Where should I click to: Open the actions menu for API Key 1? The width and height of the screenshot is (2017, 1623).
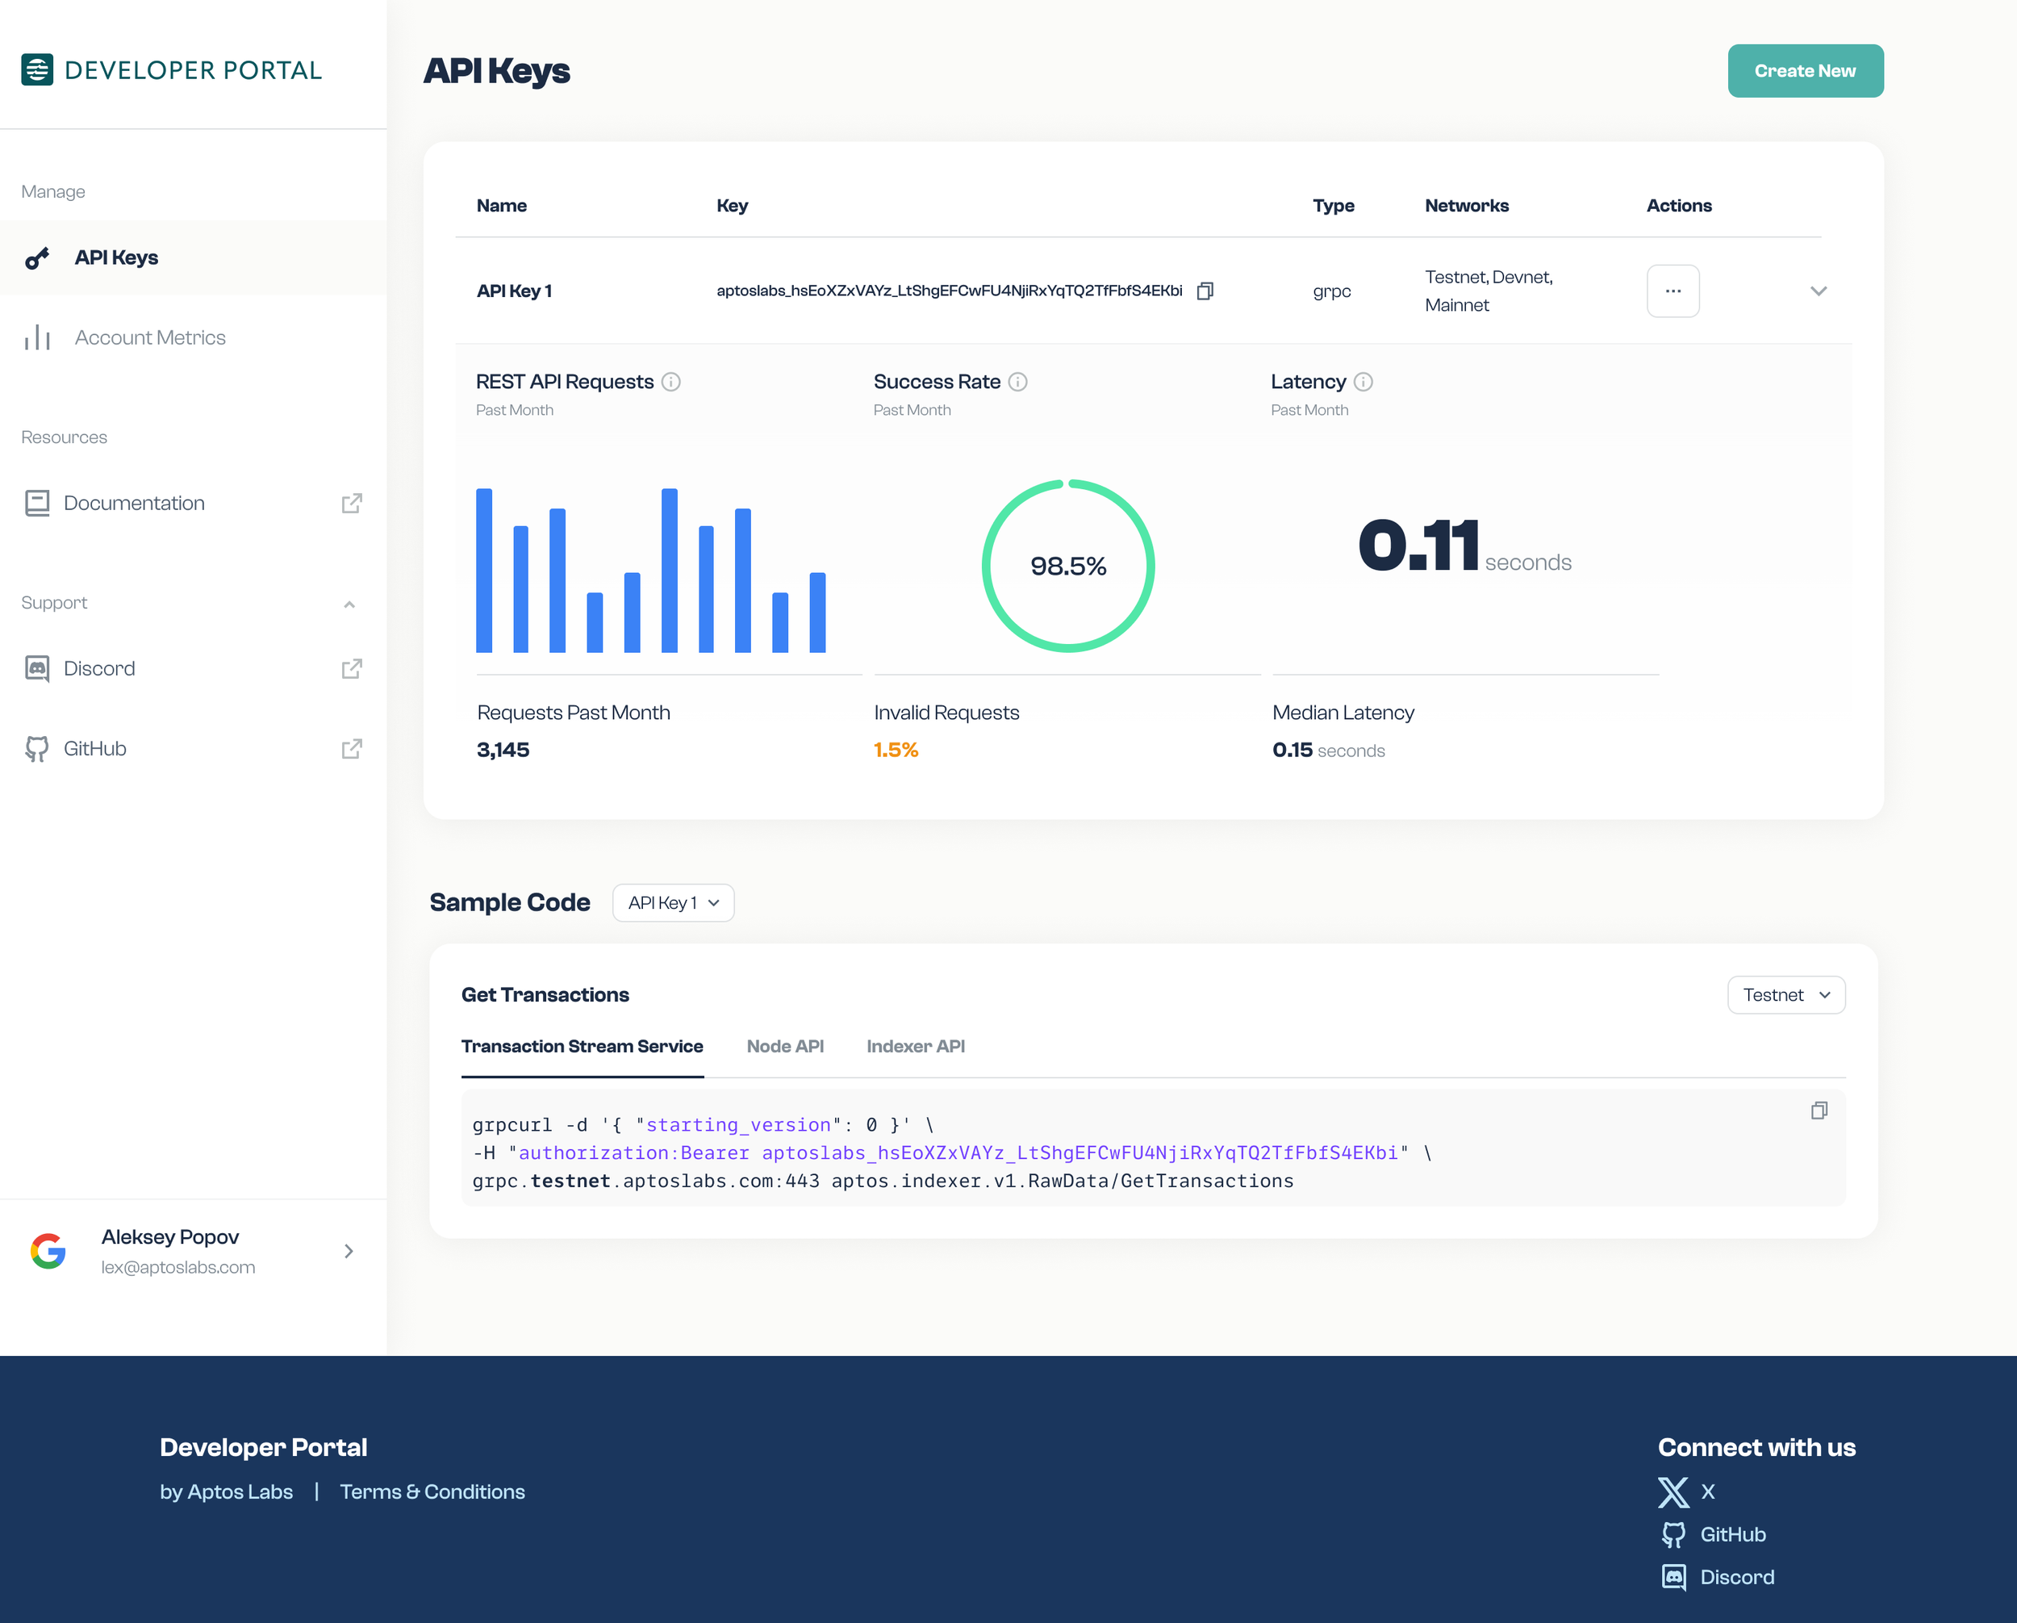[1672, 291]
